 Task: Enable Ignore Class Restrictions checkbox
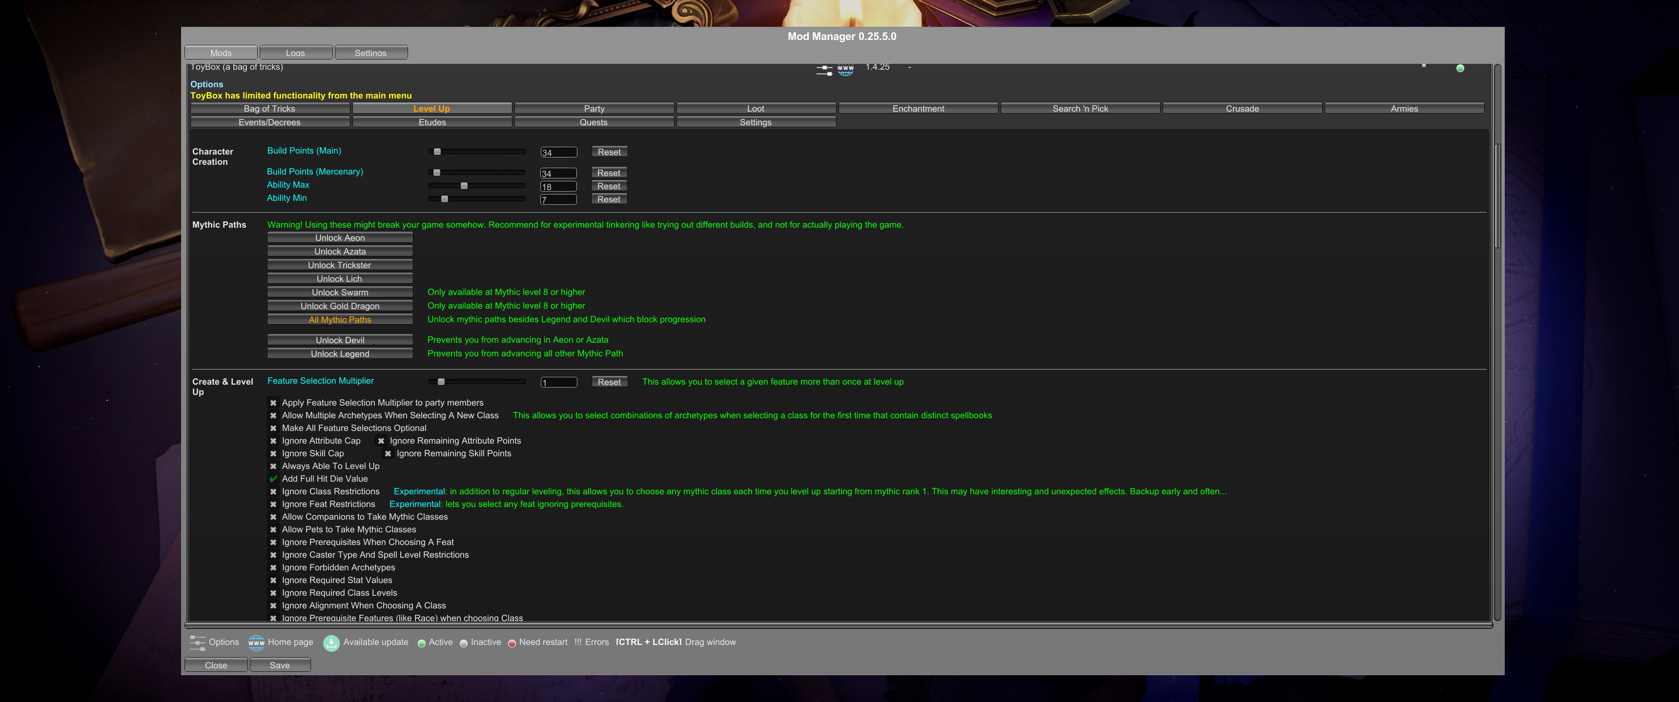point(273,492)
